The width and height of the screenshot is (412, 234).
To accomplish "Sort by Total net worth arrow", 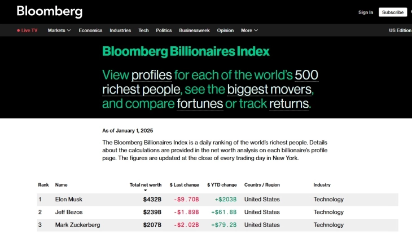I will [x=145, y=191].
